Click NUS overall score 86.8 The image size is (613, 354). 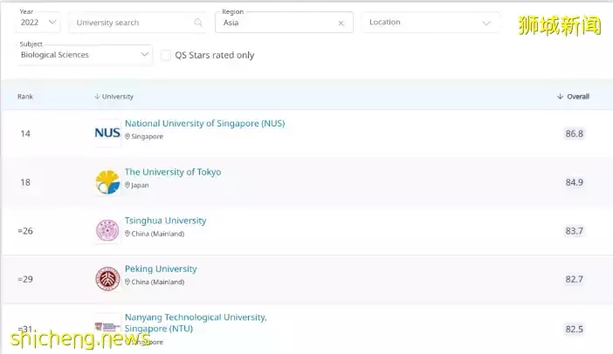coord(574,133)
